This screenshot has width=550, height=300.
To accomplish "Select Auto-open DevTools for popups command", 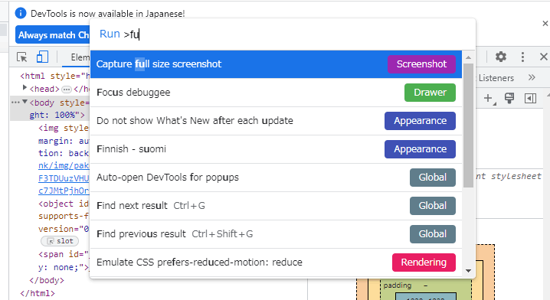I will point(276,178).
